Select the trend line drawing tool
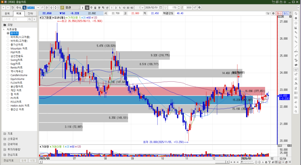This screenshot has width=301, height=165. pyautogui.click(x=296, y=46)
